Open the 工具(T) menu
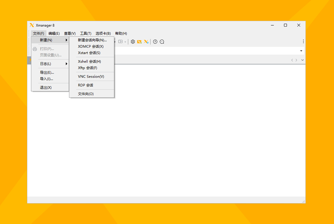 click(x=86, y=33)
